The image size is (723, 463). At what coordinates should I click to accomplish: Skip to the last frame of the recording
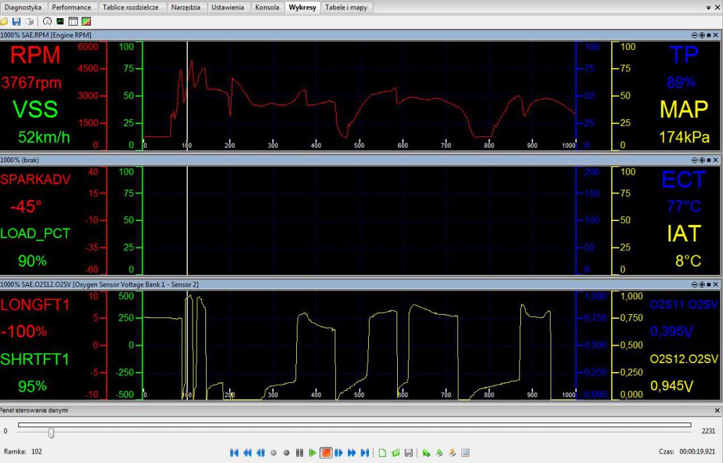point(364,452)
